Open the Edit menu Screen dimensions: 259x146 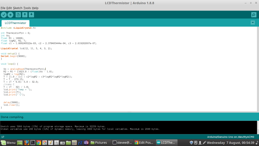pos(9,8)
